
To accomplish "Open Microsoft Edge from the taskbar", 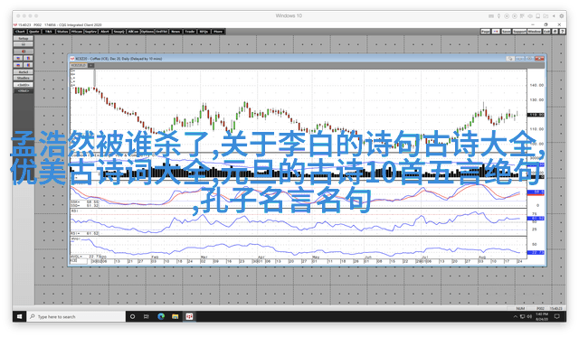I will click(161, 316).
